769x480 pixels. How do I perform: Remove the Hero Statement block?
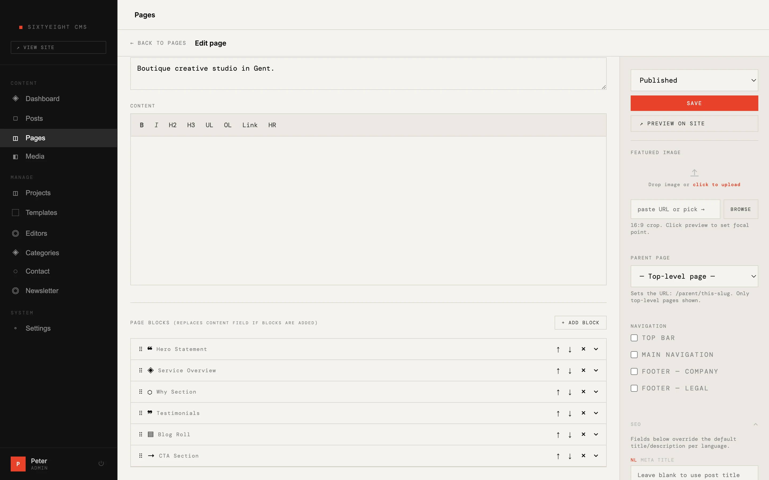(583, 349)
